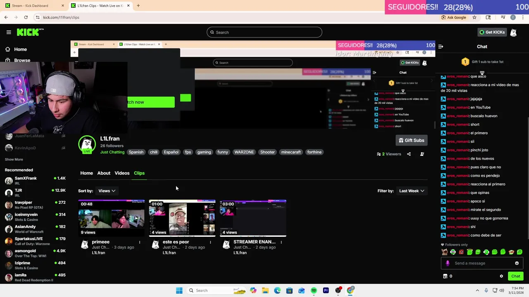
Task: Click eros_romani username in 'que opinas' message
Action: [458, 193]
